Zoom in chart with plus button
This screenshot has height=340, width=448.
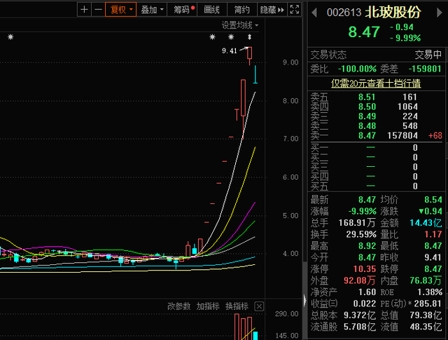(84, 10)
